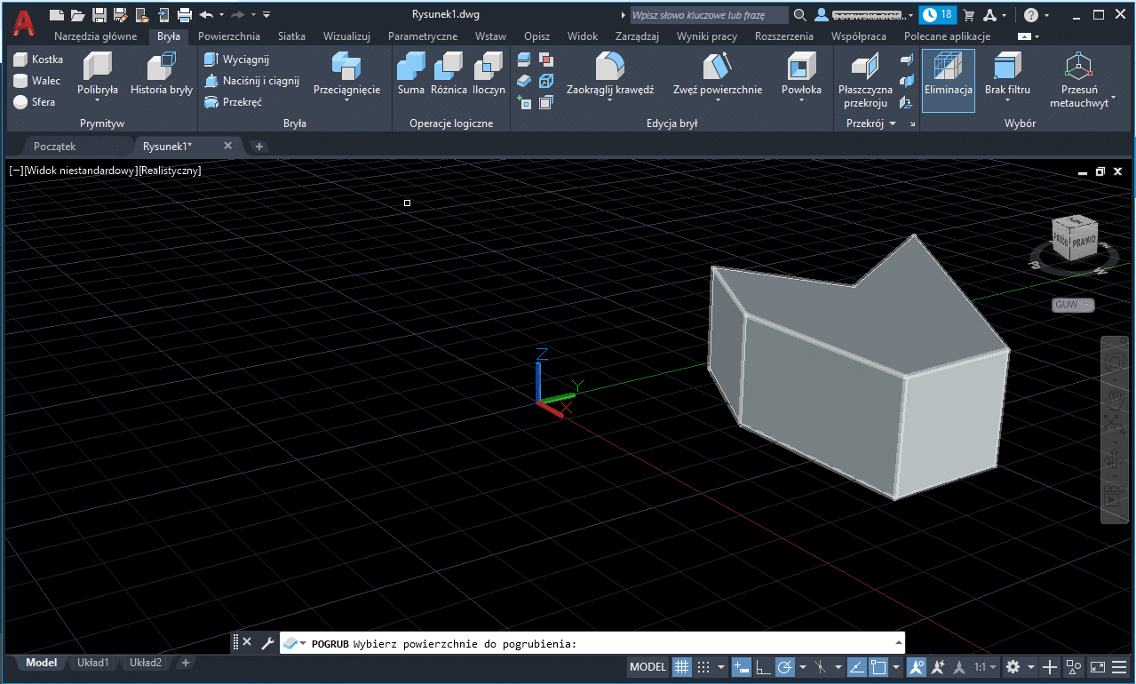Click the Widok niestandardowy view label
The image size is (1136, 684).
(x=82, y=171)
